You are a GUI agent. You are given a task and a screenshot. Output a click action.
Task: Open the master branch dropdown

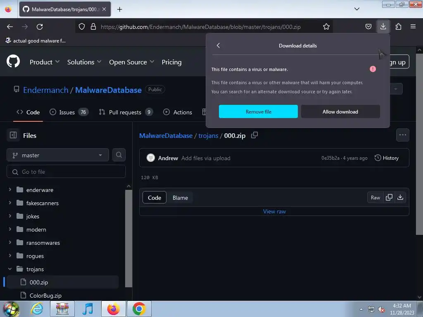pos(58,155)
